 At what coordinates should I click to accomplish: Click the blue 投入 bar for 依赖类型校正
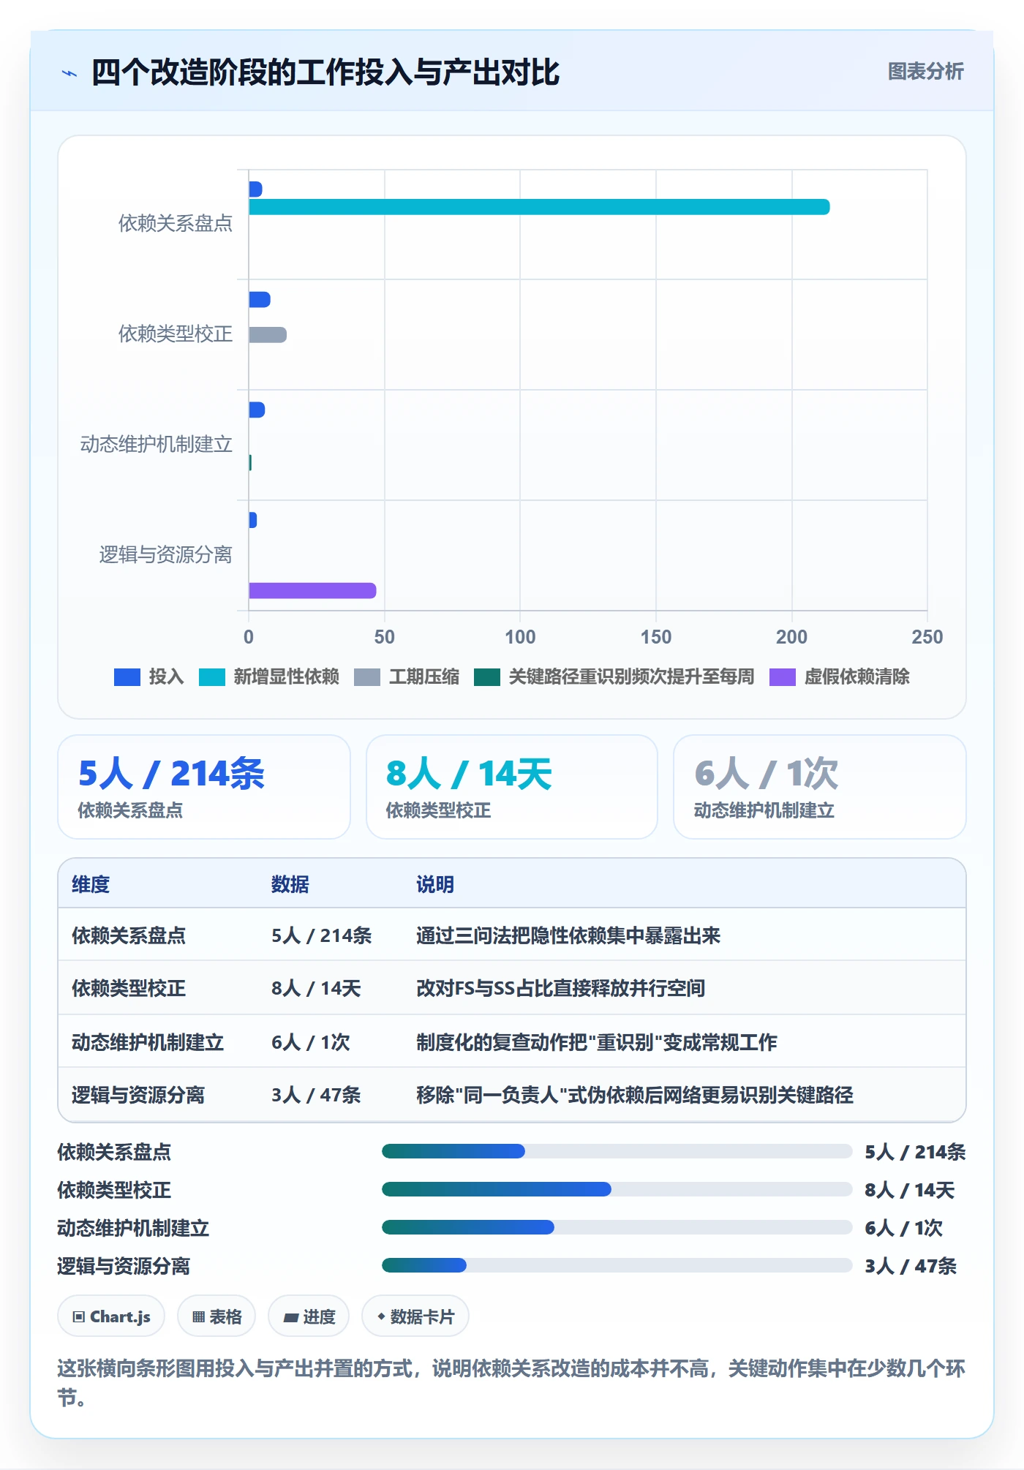260,300
